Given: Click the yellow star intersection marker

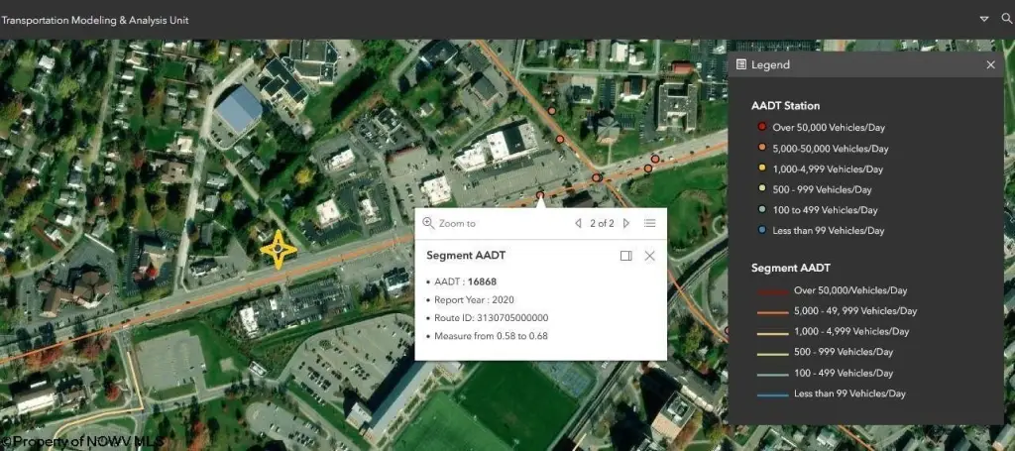Looking at the screenshot, I should 279,250.
